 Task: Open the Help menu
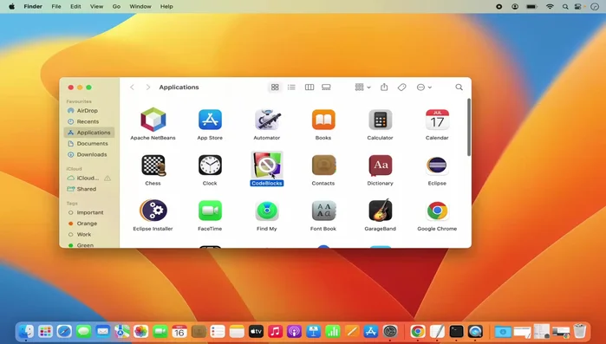[x=166, y=7]
